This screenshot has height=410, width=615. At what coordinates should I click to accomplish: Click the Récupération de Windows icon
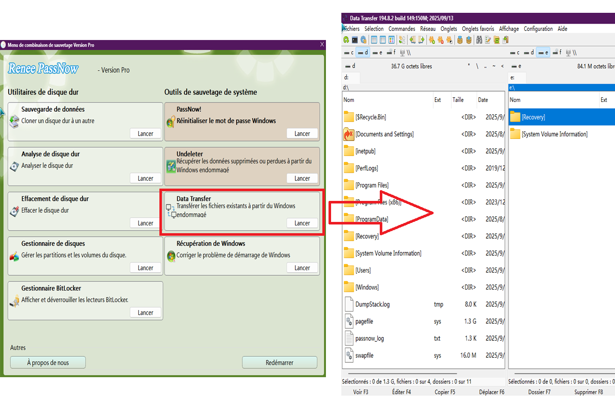coord(171,255)
